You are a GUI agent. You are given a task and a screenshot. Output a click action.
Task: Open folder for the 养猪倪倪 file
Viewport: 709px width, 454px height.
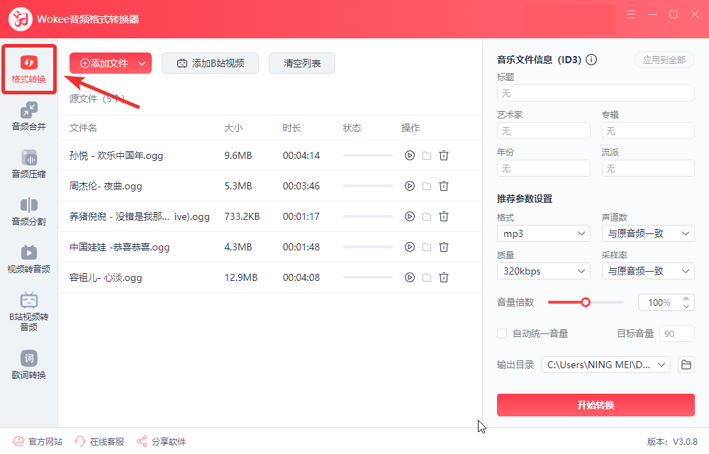427,216
